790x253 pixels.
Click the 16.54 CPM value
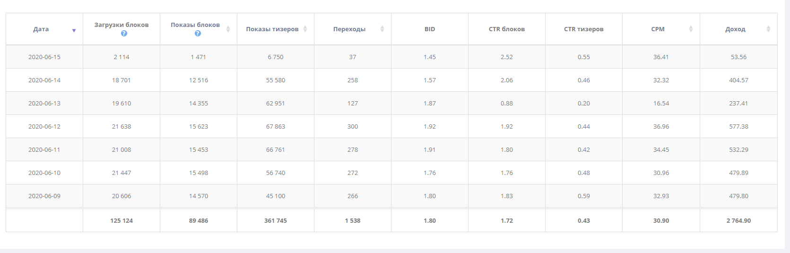[661, 103]
